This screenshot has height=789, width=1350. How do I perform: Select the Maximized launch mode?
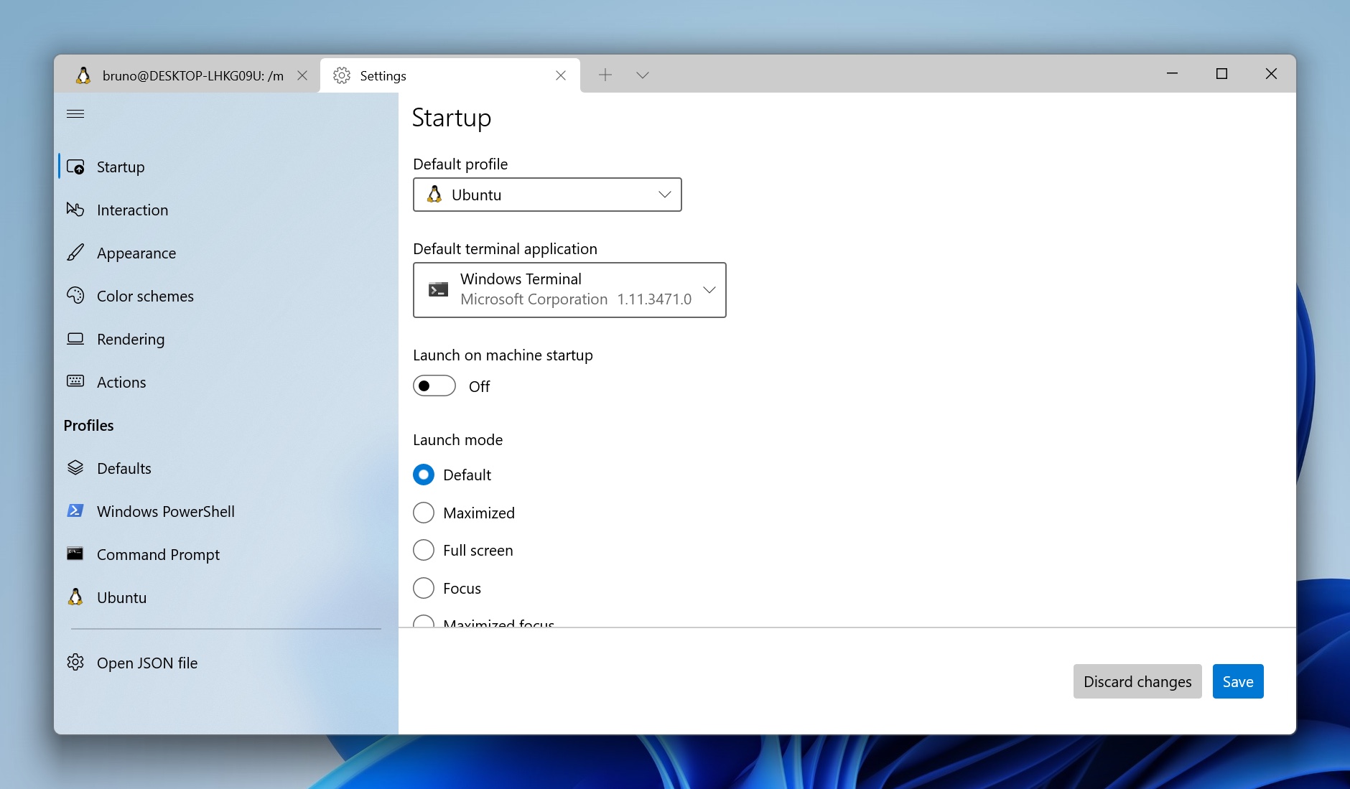(424, 513)
